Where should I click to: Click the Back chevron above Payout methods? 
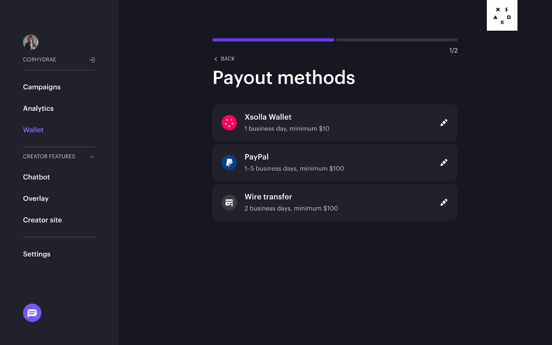coord(216,59)
